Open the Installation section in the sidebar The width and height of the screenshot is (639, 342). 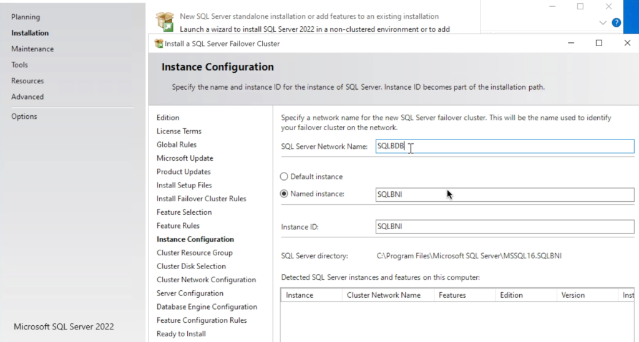tap(30, 33)
